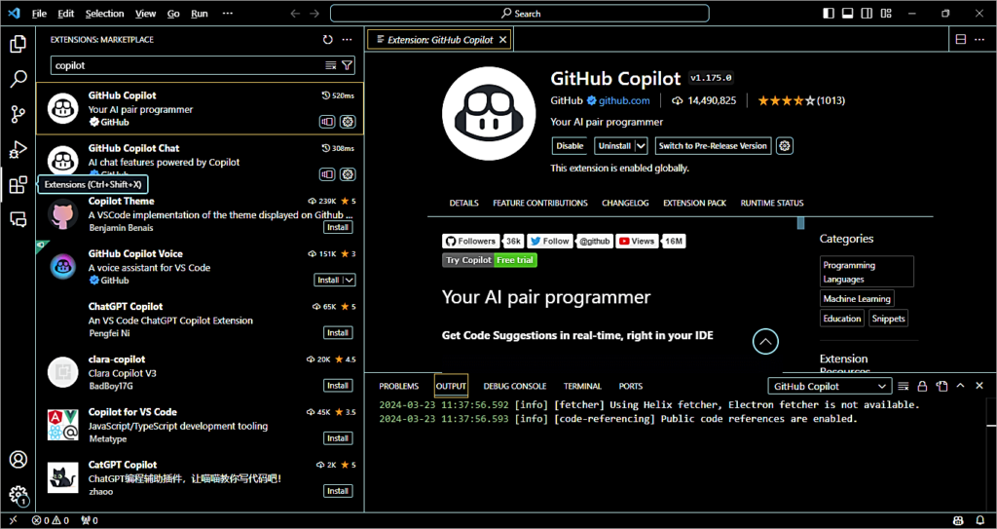The height and width of the screenshot is (529, 997).
Task: Open manage gear for GitHub Copilot Chat
Action: (348, 174)
